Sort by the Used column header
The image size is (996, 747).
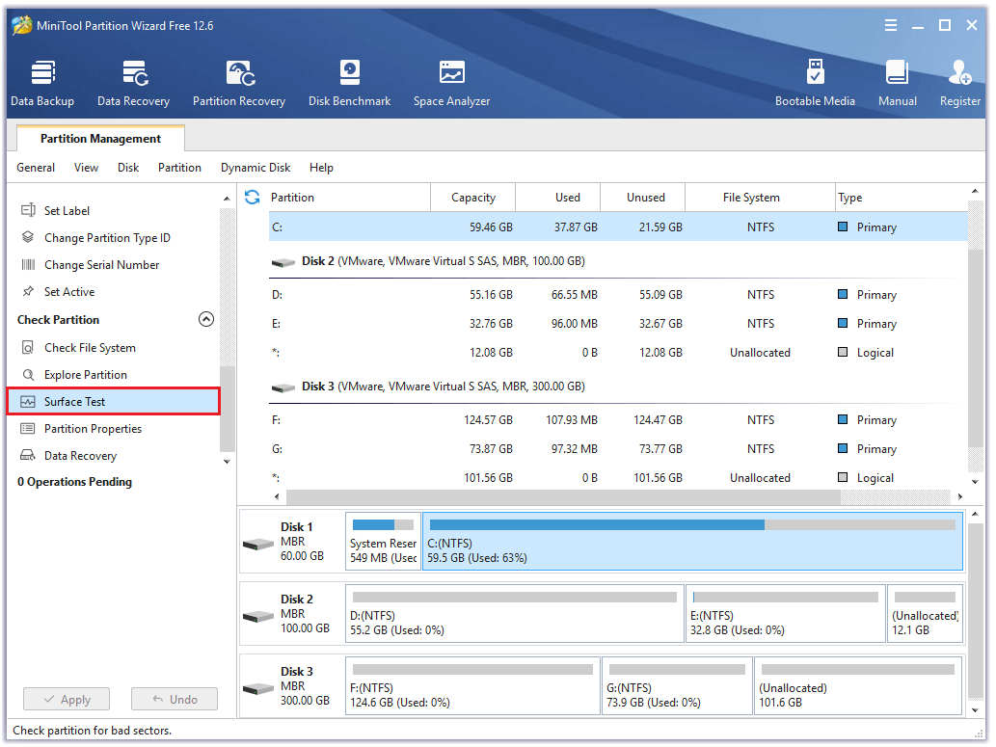click(557, 198)
